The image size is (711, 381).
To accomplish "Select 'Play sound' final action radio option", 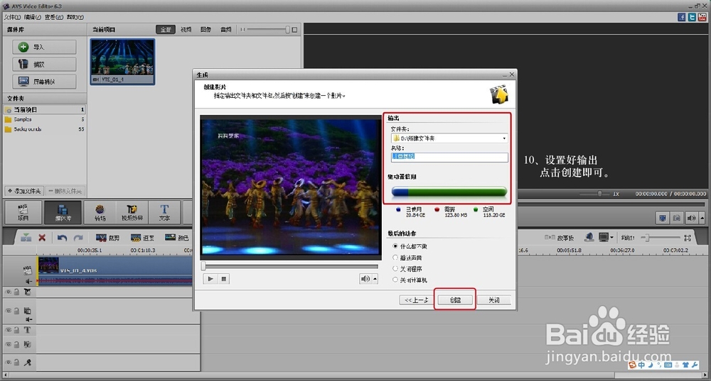I will click(x=395, y=258).
